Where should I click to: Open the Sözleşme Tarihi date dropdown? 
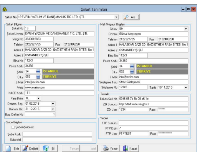point(186,87)
